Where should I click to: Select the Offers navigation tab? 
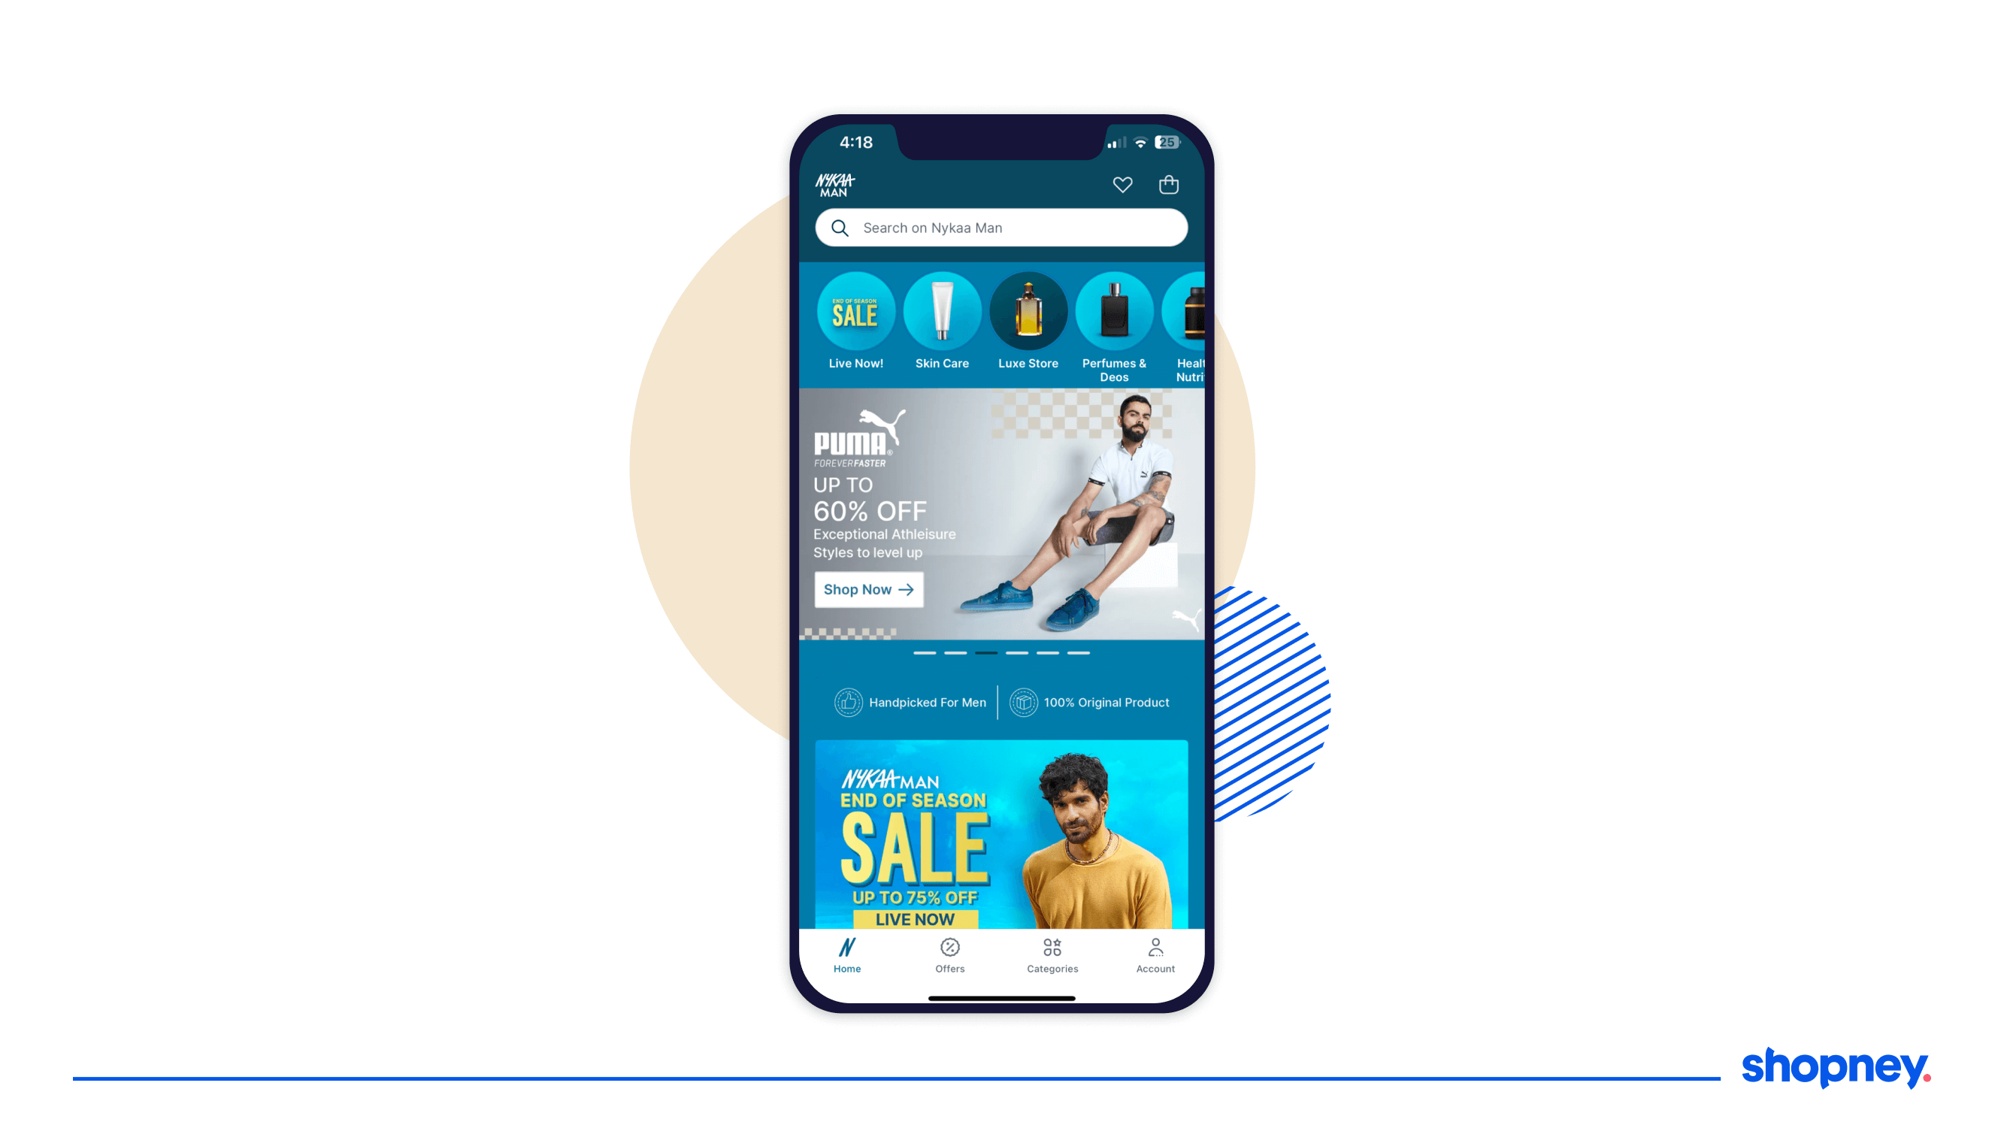tap(949, 954)
